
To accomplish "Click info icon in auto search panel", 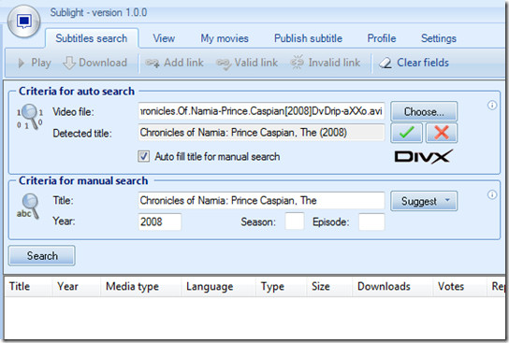I will 492,105.
